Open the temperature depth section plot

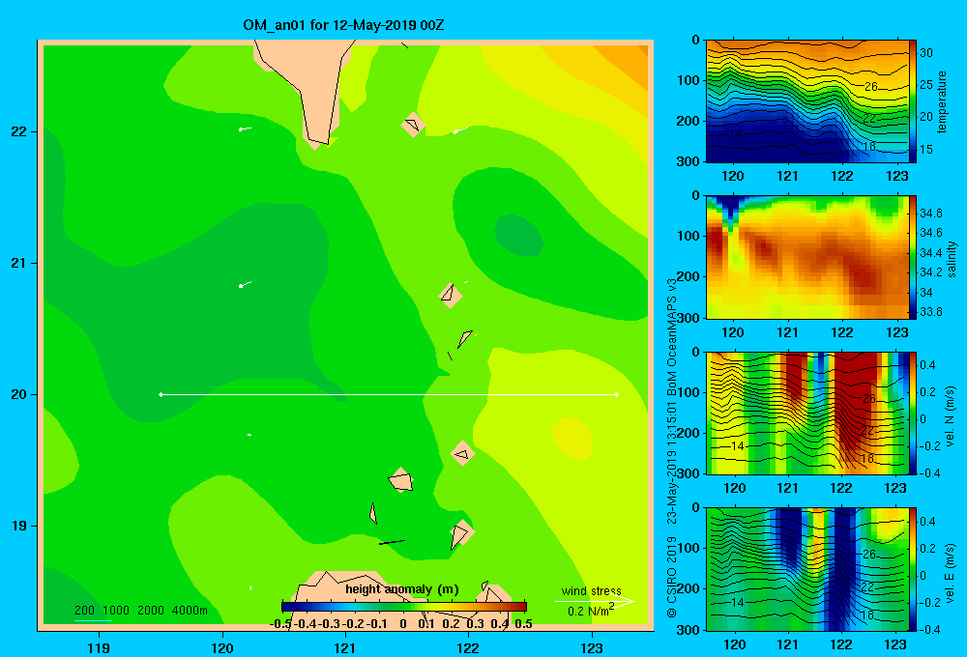807,101
